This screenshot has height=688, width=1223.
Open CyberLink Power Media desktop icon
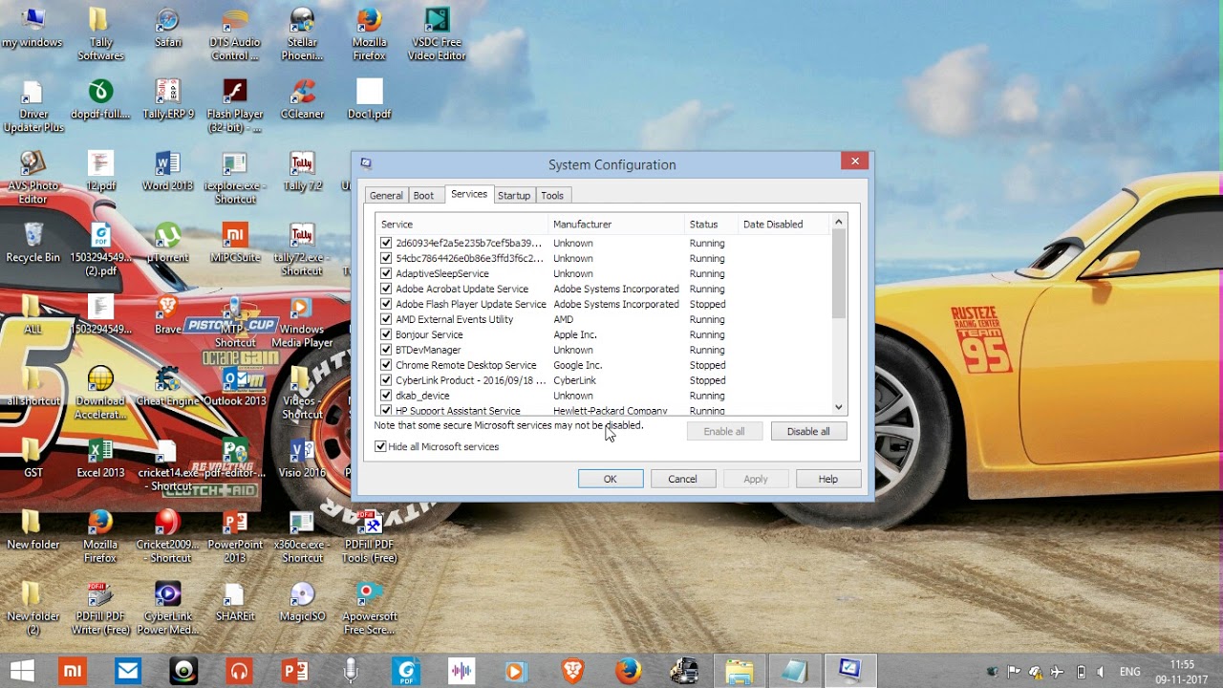167,607
